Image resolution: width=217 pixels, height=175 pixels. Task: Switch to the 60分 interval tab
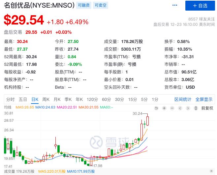point(107,99)
